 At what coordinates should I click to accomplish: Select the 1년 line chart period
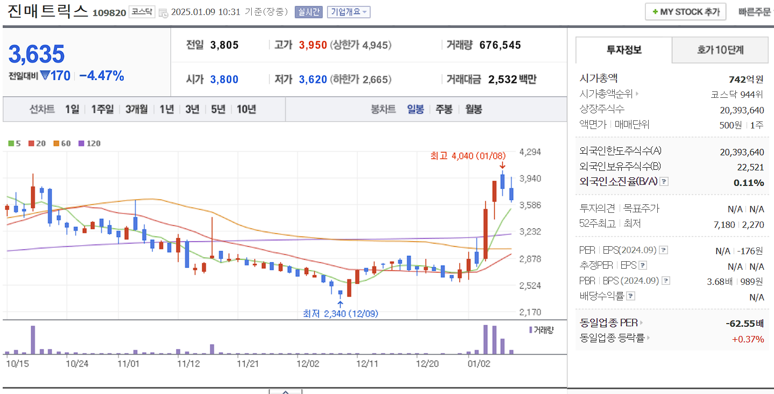pyautogui.click(x=167, y=109)
